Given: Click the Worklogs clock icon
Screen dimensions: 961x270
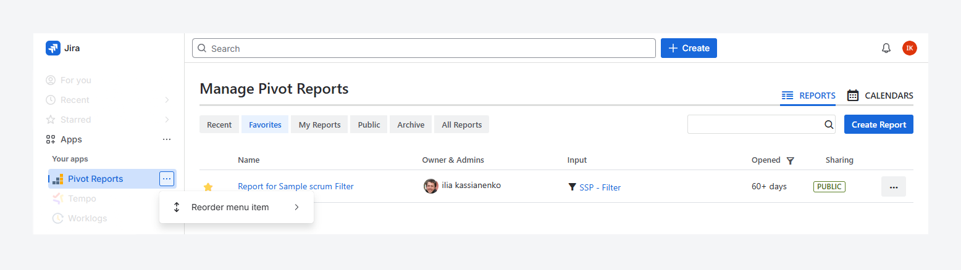Looking at the screenshot, I should click(x=57, y=218).
